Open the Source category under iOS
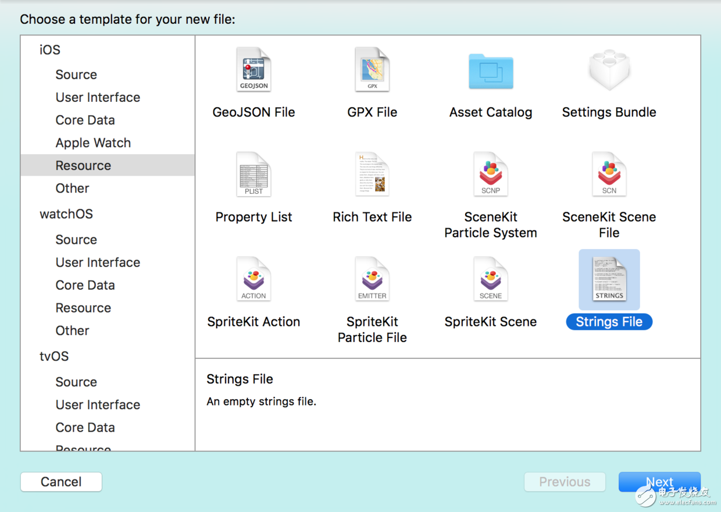This screenshot has height=512, width=721. [76, 74]
